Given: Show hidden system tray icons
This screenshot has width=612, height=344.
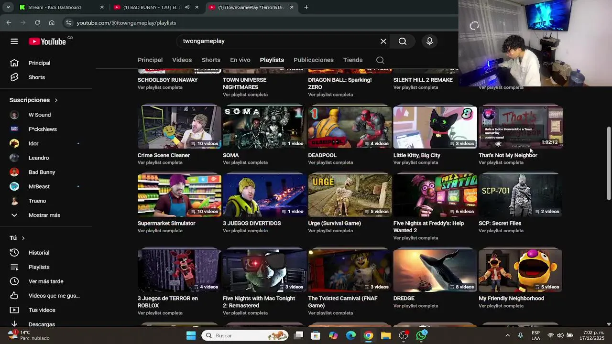Looking at the screenshot, I should point(508,335).
